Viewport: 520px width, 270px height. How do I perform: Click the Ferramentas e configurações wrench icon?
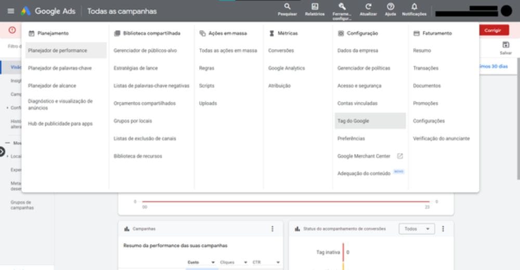pos(342,7)
